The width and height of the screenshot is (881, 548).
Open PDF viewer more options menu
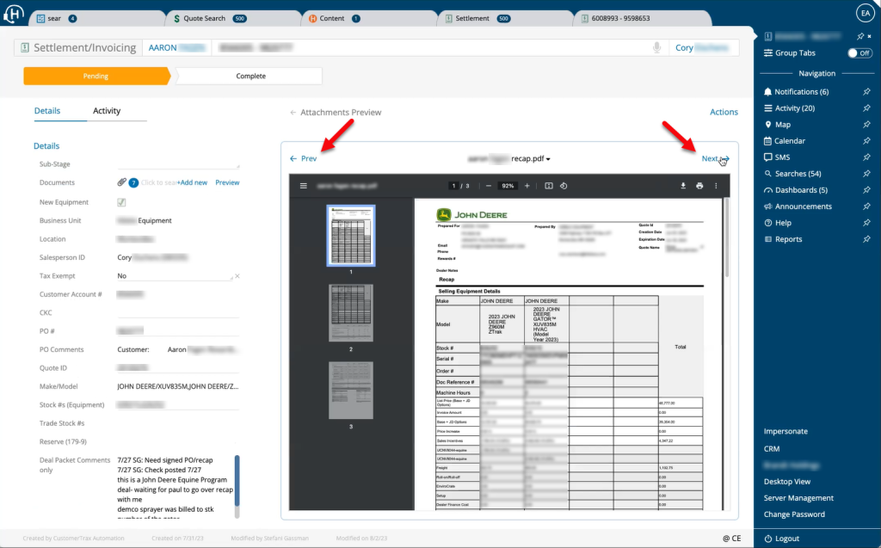coord(716,186)
